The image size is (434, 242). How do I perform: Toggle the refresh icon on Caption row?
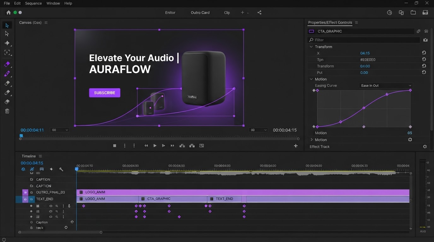[72, 222]
